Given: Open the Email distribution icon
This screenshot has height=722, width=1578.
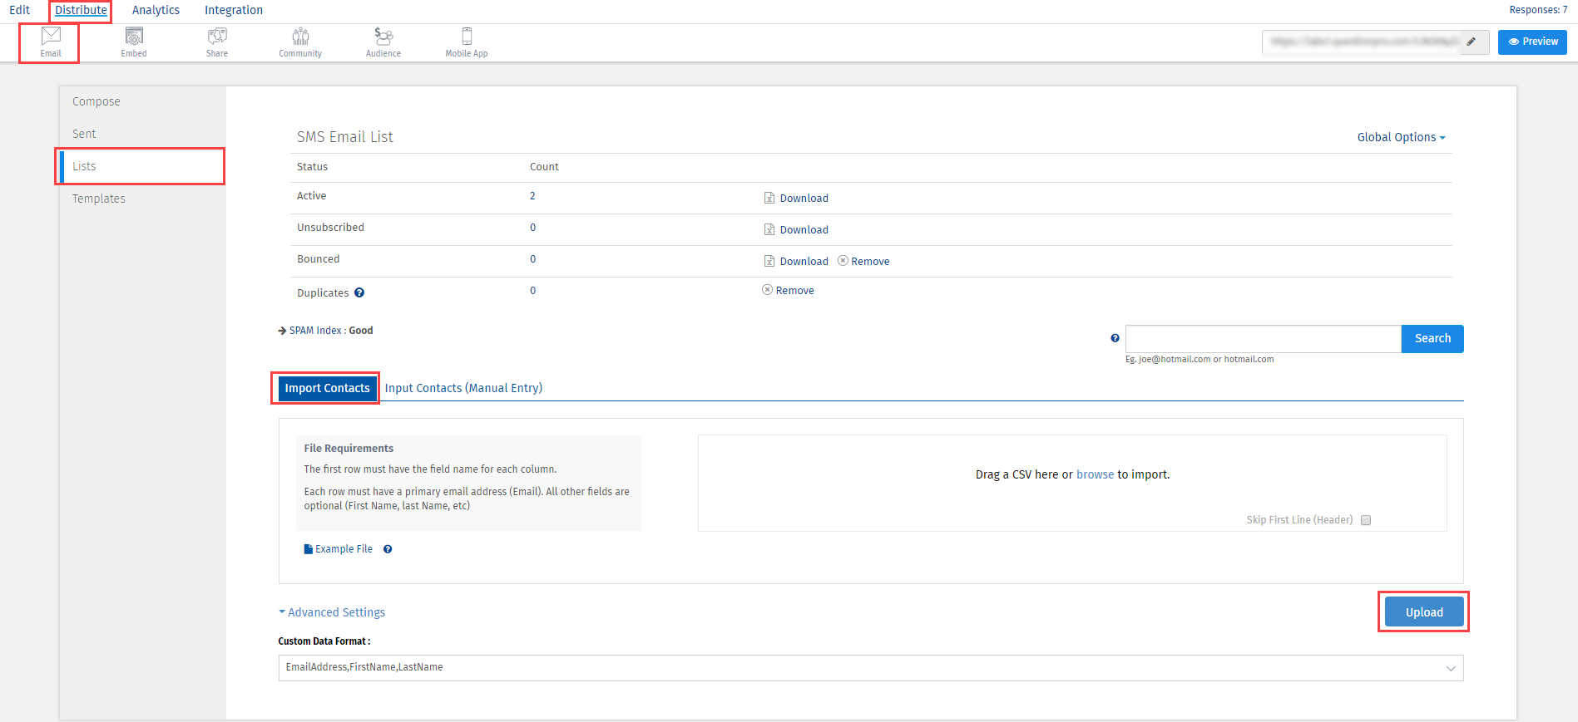Looking at the screenshot, I should [51, 42].
